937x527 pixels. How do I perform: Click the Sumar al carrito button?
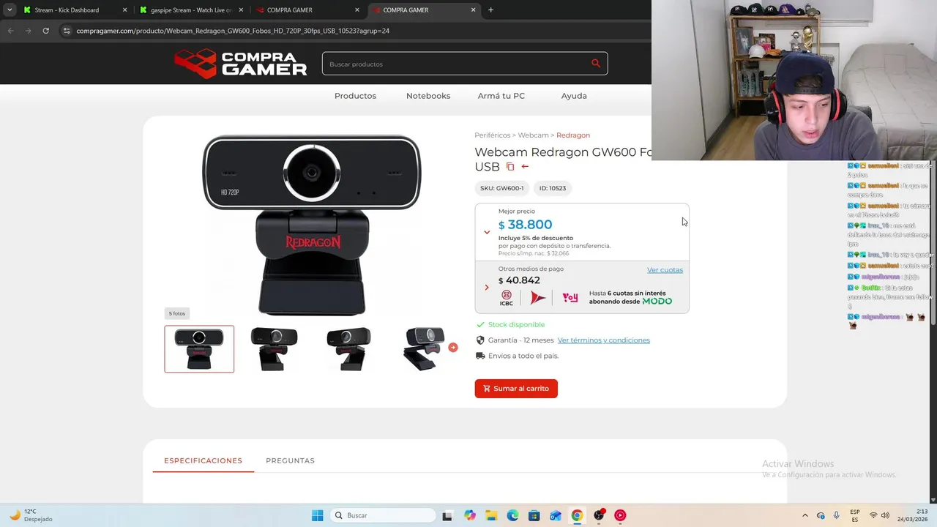516,389
